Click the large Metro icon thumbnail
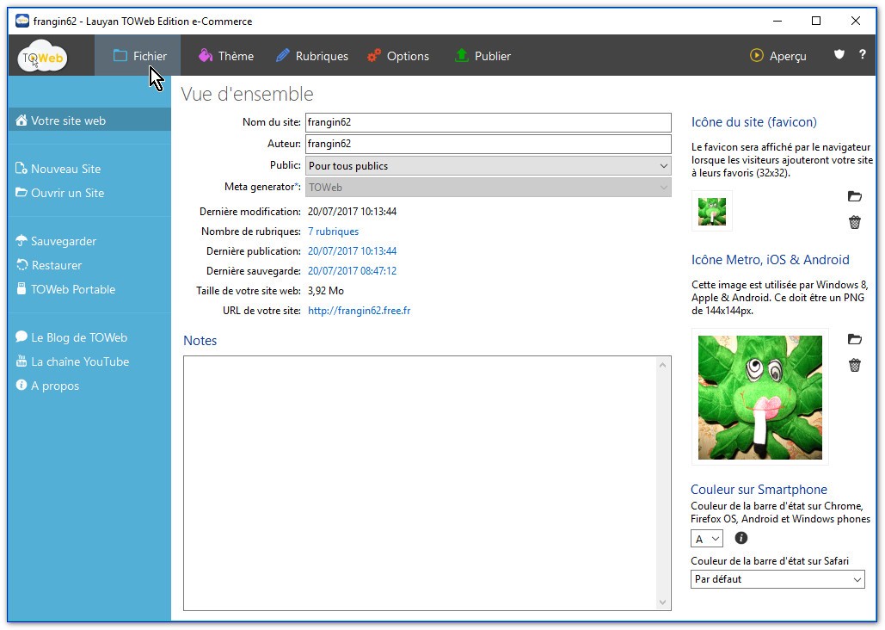The width and height of the screenshot is (885, 630). (759, 397)
